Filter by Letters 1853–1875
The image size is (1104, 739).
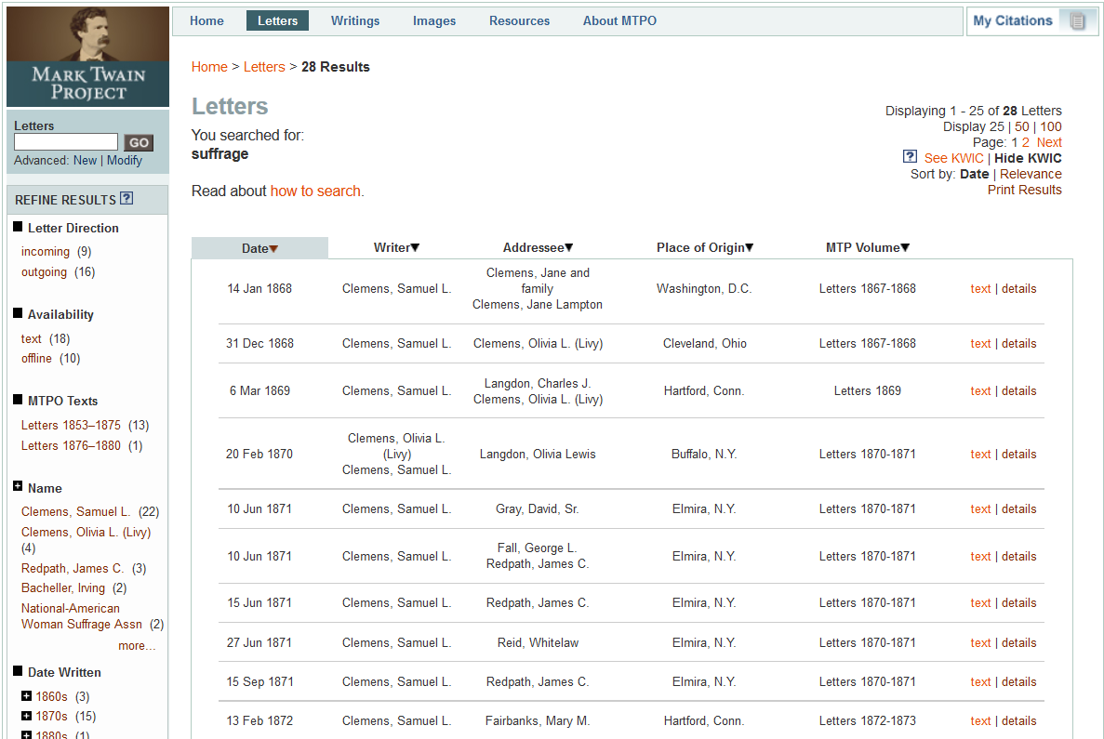click(x=71, y=425)
